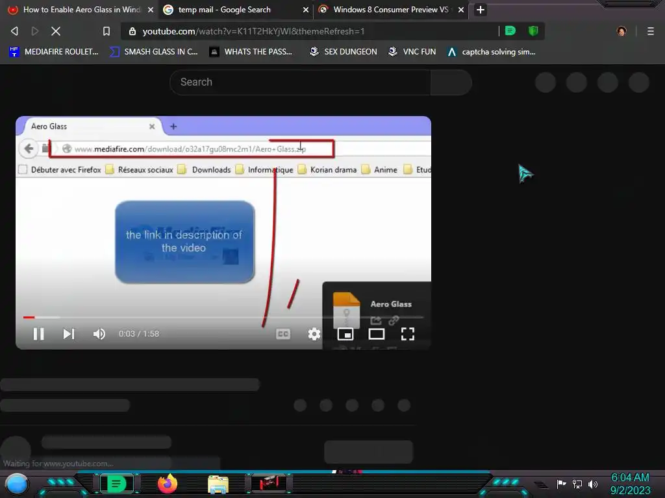Open the Start orb button

(x=17, y=484)
